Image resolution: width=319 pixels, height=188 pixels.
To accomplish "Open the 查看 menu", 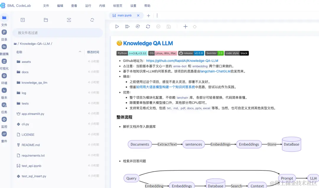I will [74, 6].
